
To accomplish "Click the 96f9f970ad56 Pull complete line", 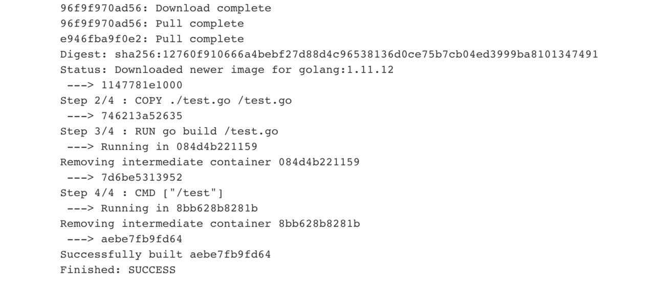I will pos(152,23).
